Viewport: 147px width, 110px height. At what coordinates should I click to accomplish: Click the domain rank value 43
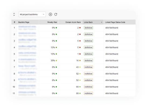point(77,67)
